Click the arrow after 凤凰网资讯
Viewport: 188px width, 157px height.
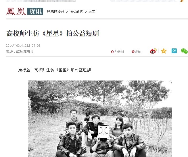(67, 11)
